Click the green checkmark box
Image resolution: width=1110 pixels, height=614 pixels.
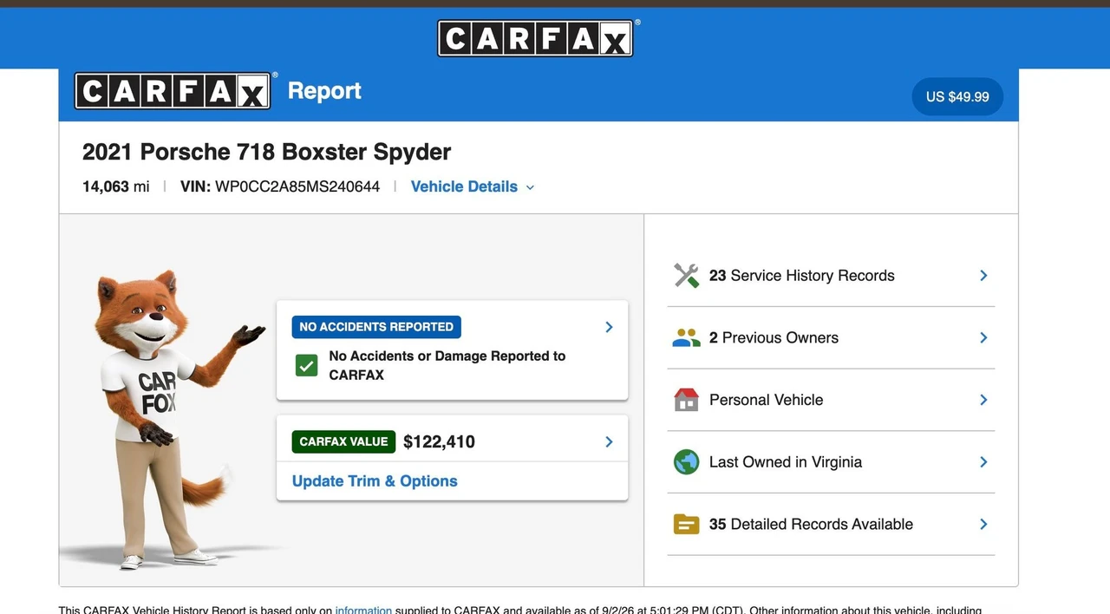pos(306,365)
